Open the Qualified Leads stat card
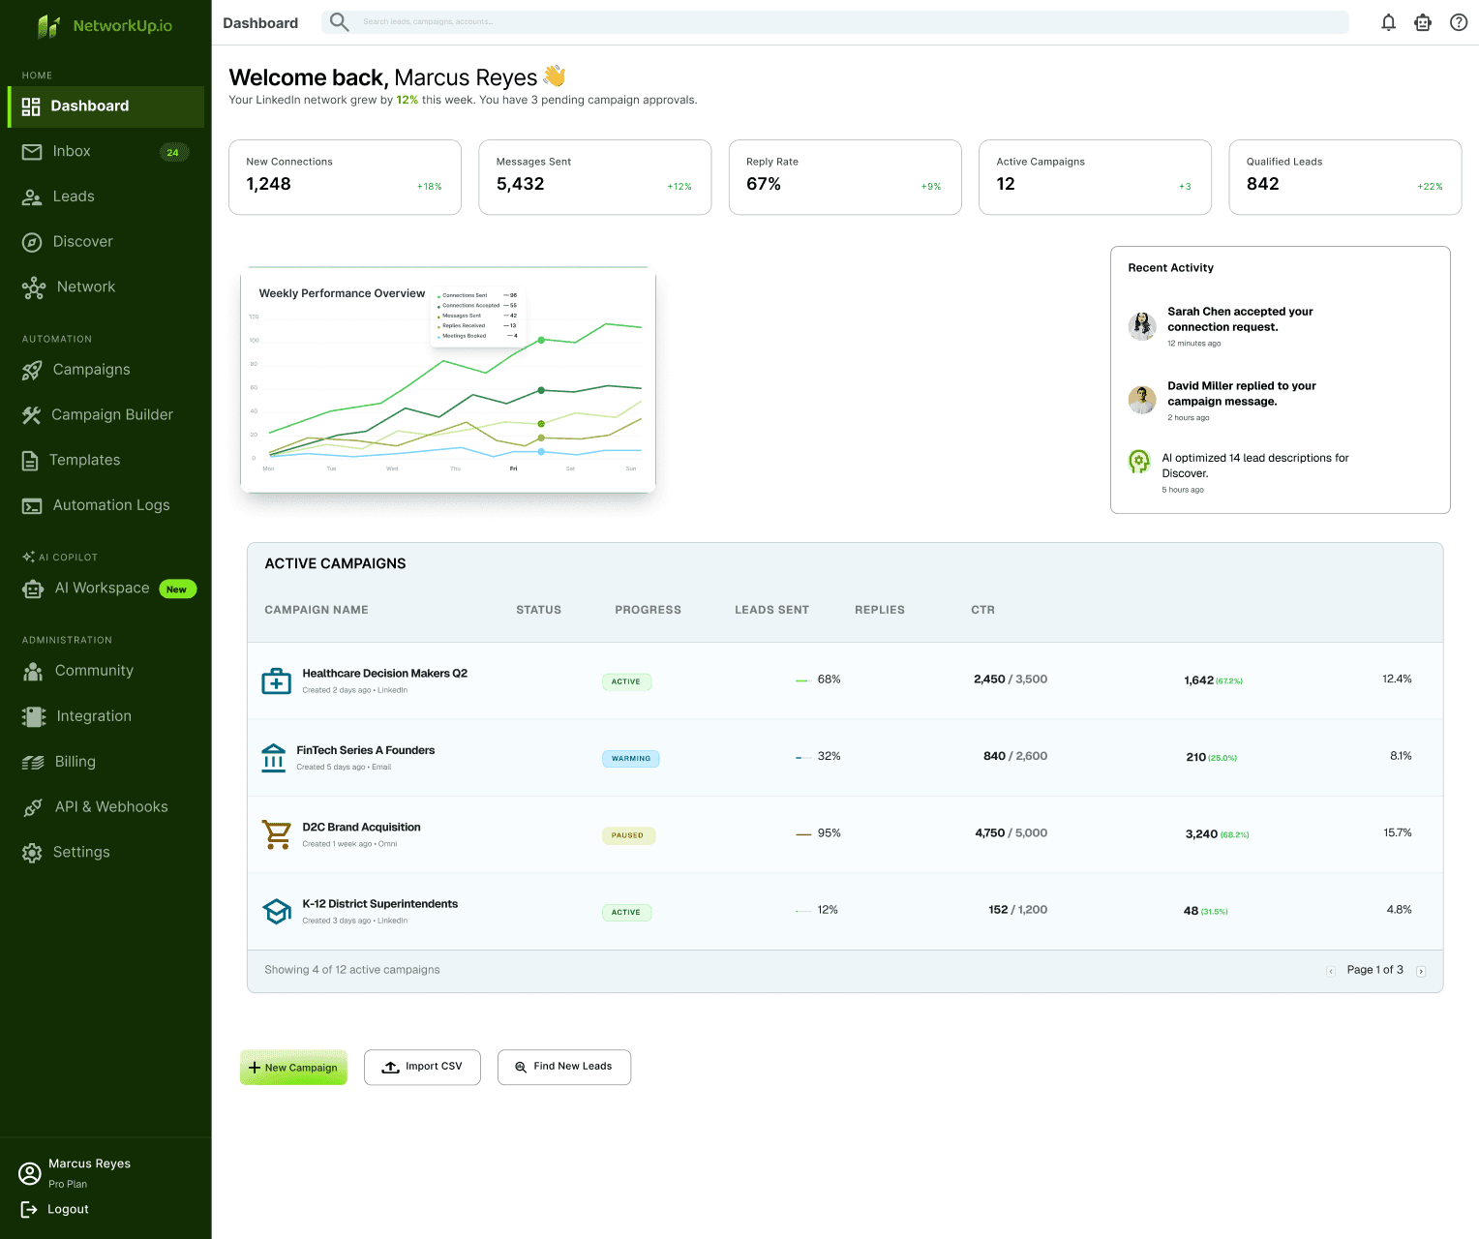 pyautogui.click(x=1345, y=177)
